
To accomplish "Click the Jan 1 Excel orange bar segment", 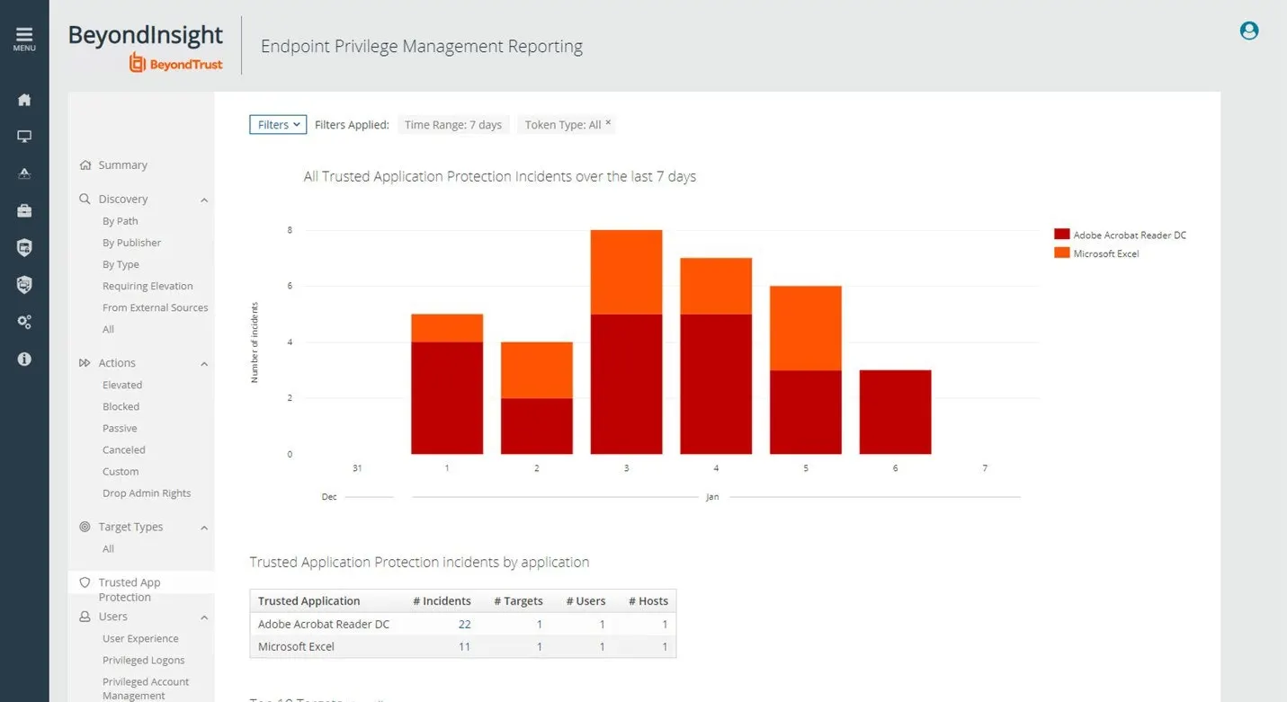I will pyautogui.click(x=447, y=328).
